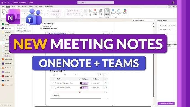190x107 pixels.
Task: Apply the Heading 2 style
Action: click(55, 14)
